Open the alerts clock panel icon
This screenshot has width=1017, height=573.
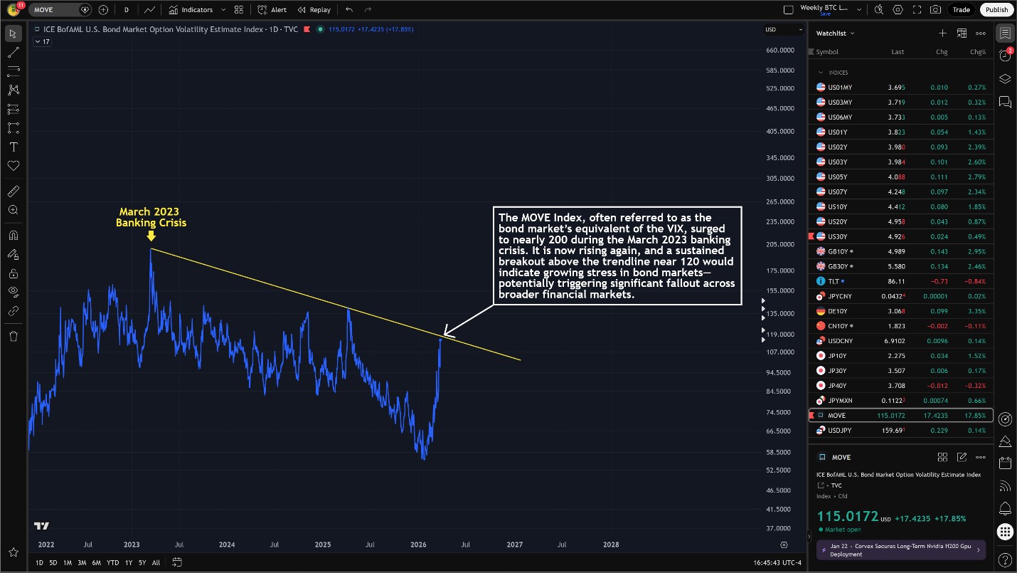click(1005, 56)
